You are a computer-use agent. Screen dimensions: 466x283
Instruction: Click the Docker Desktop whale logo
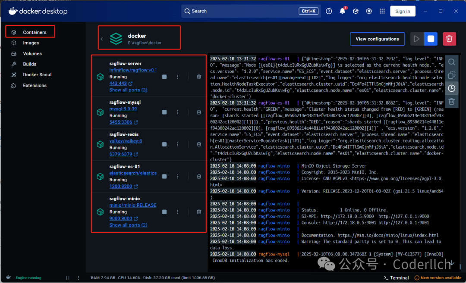(x=38, y=11)
